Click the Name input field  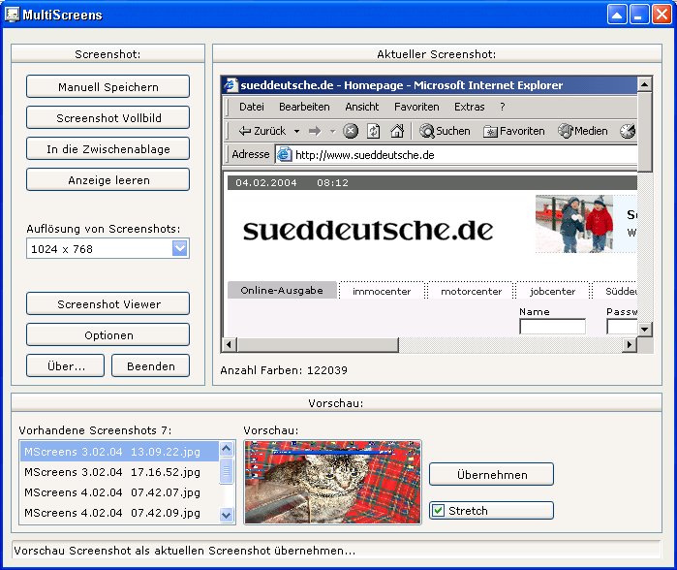coord(552,327)
